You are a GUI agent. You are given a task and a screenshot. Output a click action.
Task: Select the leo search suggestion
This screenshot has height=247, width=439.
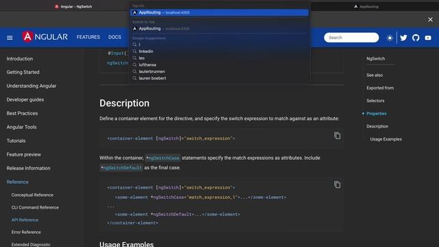(142, 58)
